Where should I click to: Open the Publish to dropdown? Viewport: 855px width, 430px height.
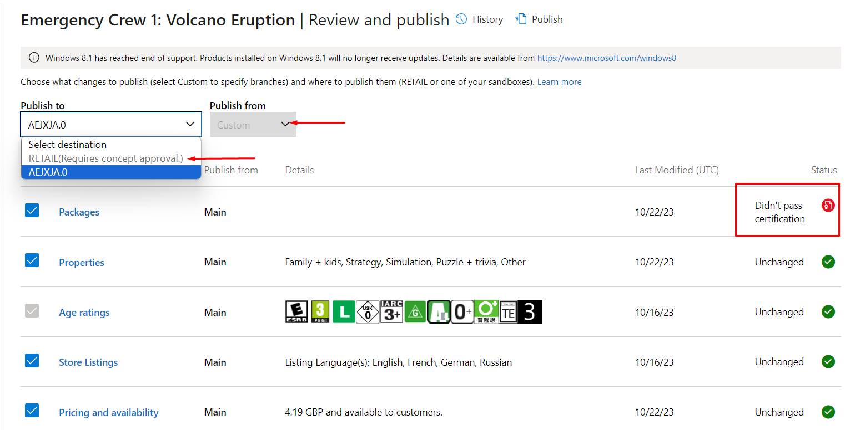(111, 125)
